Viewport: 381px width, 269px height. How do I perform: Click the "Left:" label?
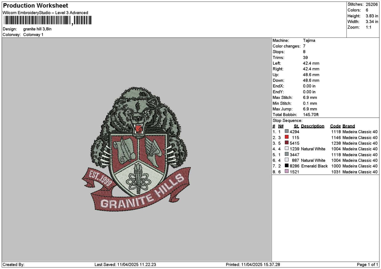click(x=277, y=63)
